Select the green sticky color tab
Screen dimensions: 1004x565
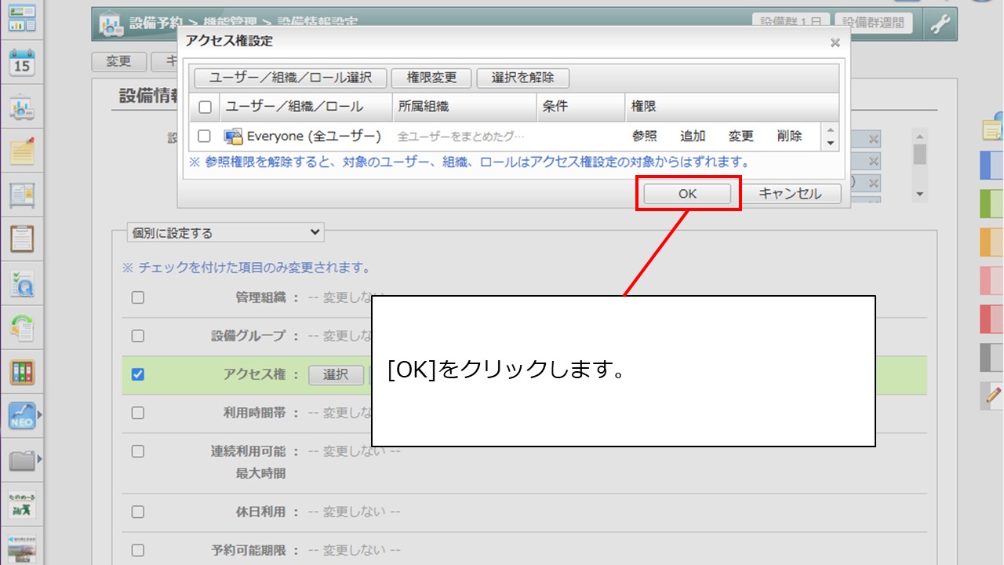click(992, 204)
